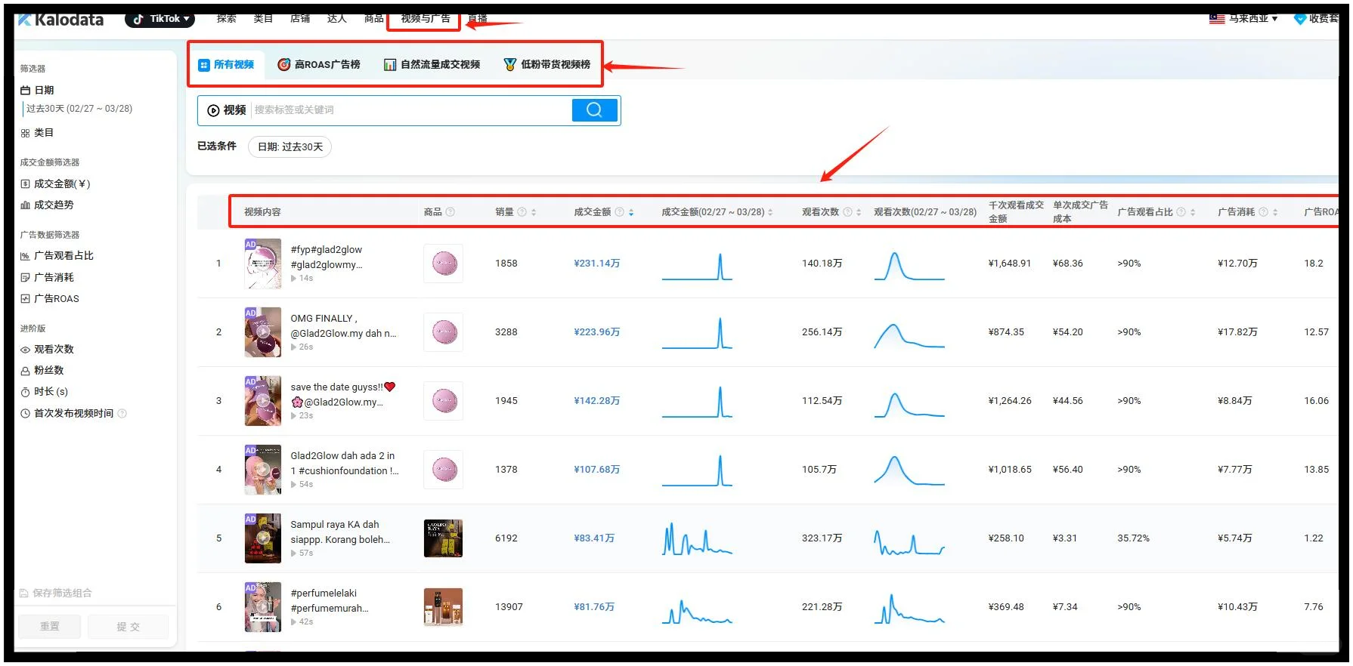Screen dimensions: 1353x666
Task: Sort the table by 成交金额
Action: coord(631,212)
